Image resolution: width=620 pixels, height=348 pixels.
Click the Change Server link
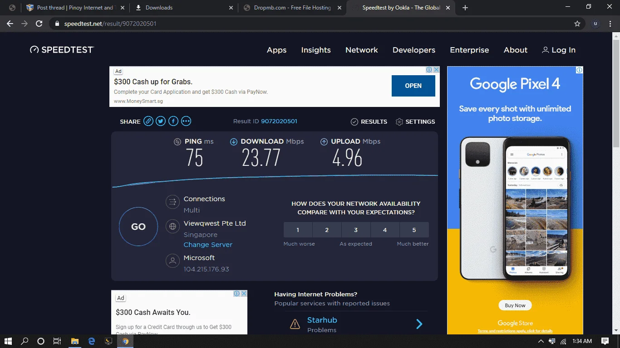pos(208,245)
